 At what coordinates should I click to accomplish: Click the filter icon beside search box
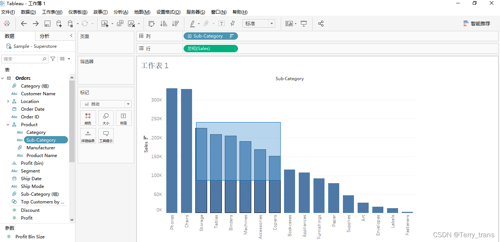53,59
